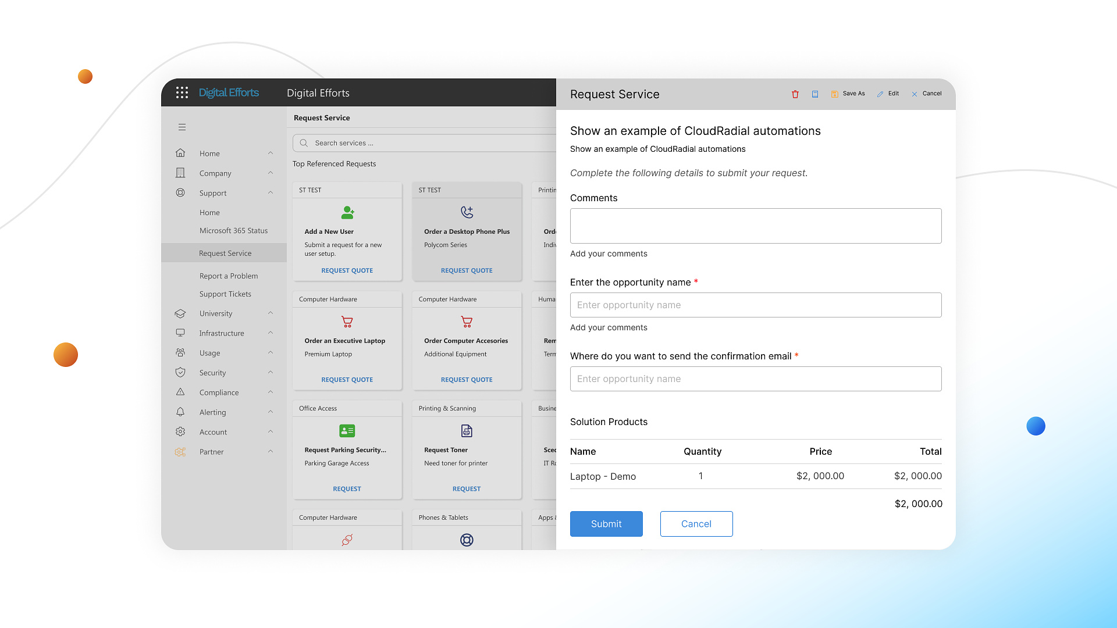Click the red delete trash icon
Screen dimensions: 1117x628
click(x=795, y=94)
